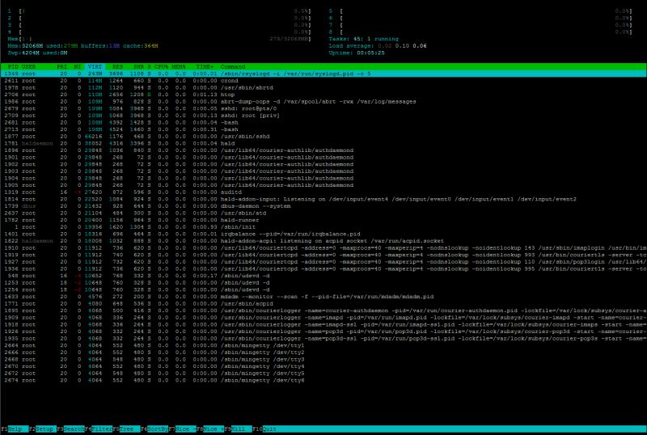Screen dimensions: 647x435
Task: Select the dbus-daemon --system row
Action: (x=323, y=206)
